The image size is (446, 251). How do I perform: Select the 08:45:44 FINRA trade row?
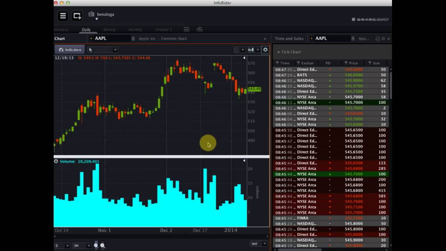coord(331,218)
